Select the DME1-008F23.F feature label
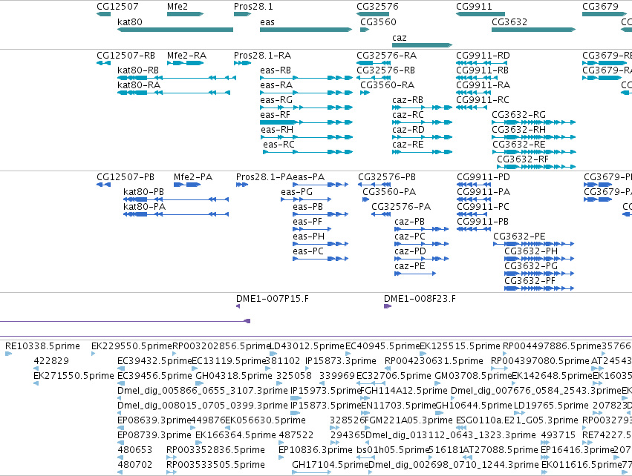This screenshot has width=632, height=476. pyautogui.click(x=420, y=299)
